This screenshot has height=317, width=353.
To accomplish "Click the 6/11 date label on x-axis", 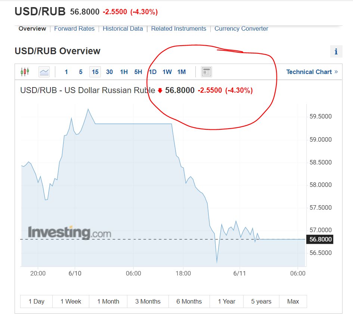I will (239, 273).
